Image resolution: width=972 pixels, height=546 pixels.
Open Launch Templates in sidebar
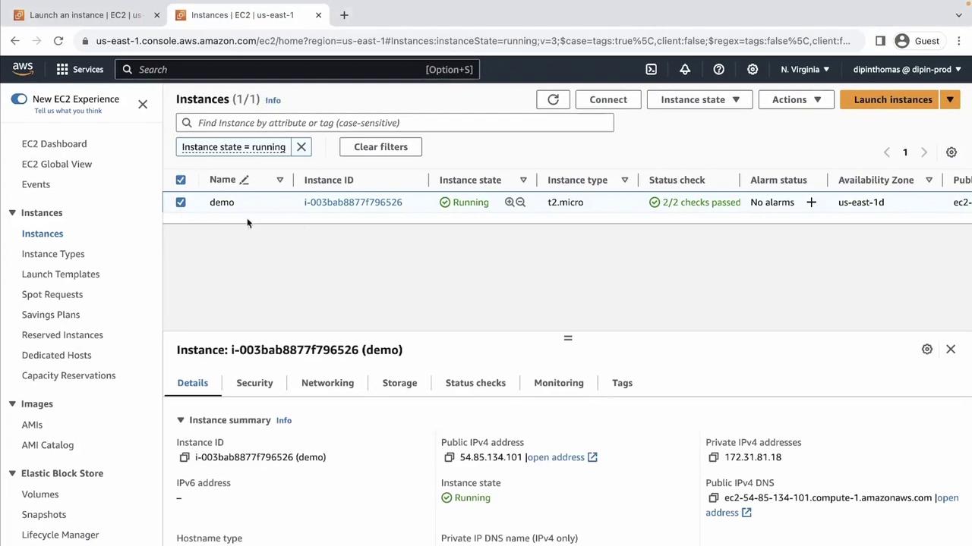tap(61, 275)
